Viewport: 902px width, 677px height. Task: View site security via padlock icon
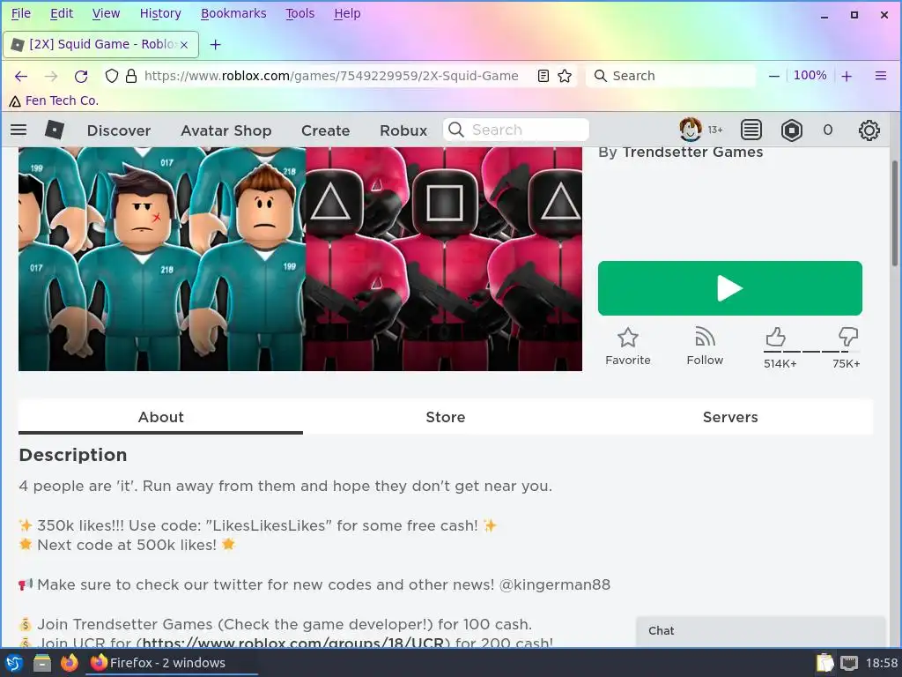tap(131, 76)
